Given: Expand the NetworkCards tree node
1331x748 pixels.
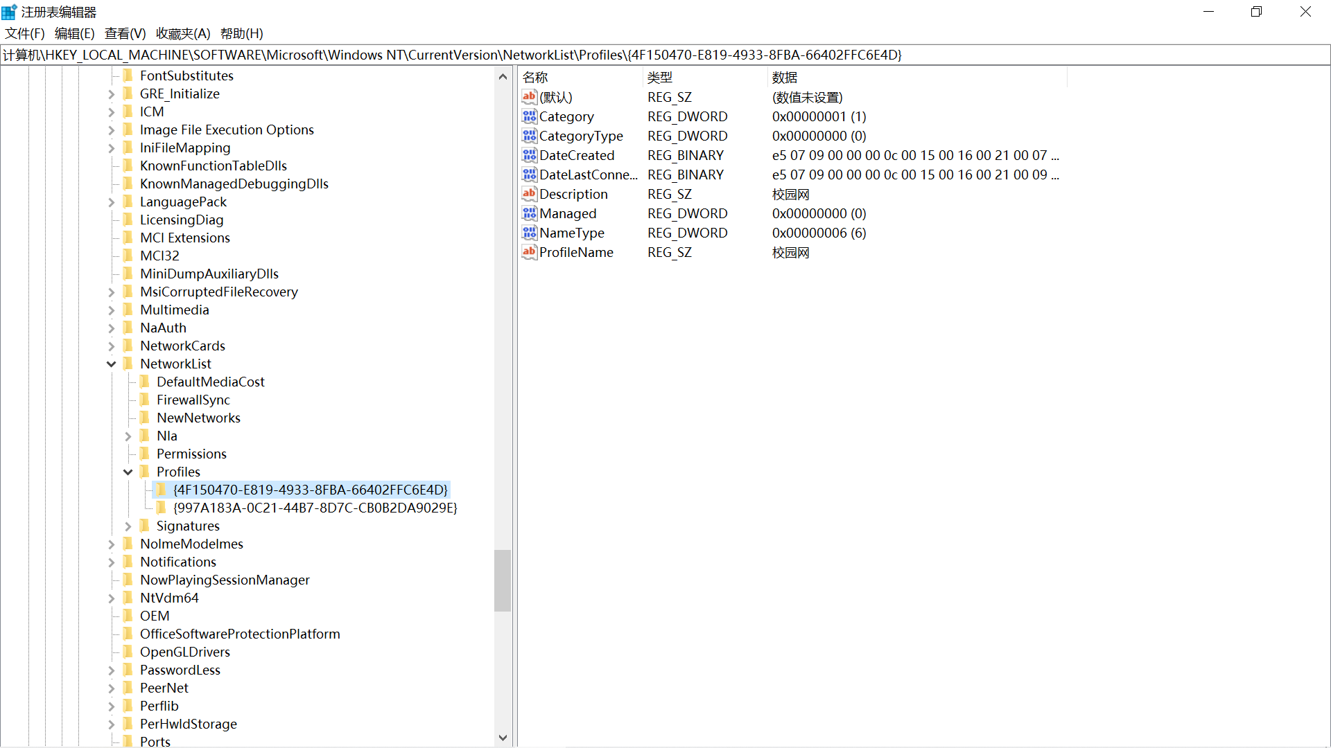Looking at the screenshot, I should 111,346.
